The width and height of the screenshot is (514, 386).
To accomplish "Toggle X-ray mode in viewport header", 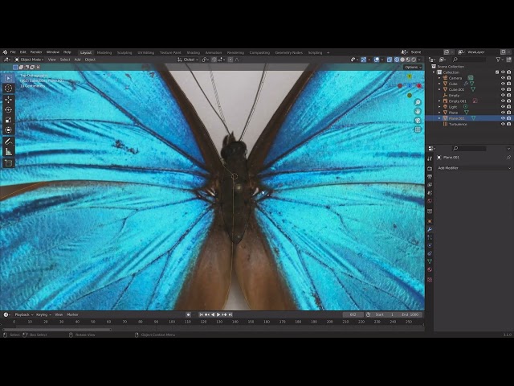I will click(x=390, y=60).
